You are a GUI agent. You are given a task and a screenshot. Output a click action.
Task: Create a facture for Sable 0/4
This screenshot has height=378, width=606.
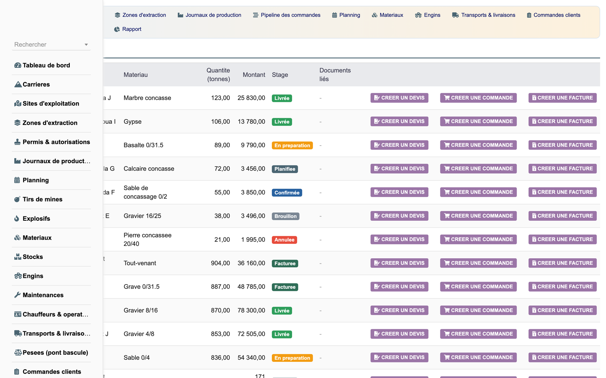pyautogui.click(x=562, y=357)
